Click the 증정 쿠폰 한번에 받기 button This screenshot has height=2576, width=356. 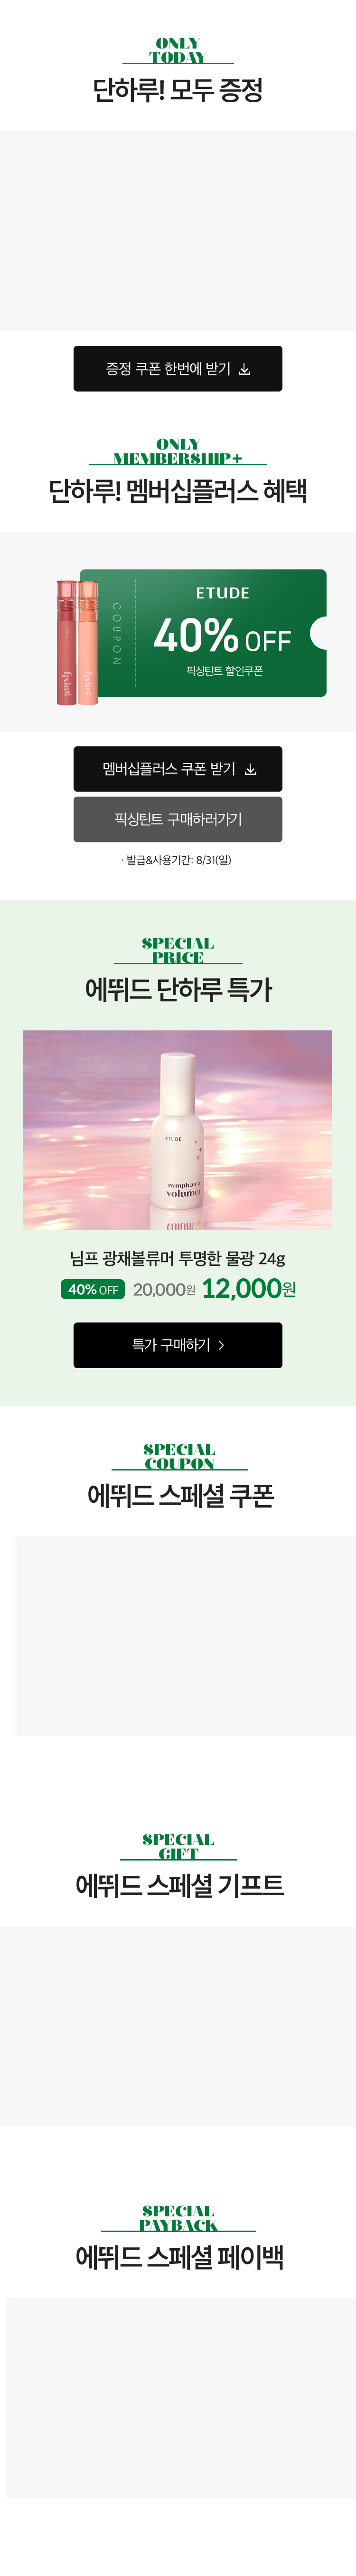point(178,369)
